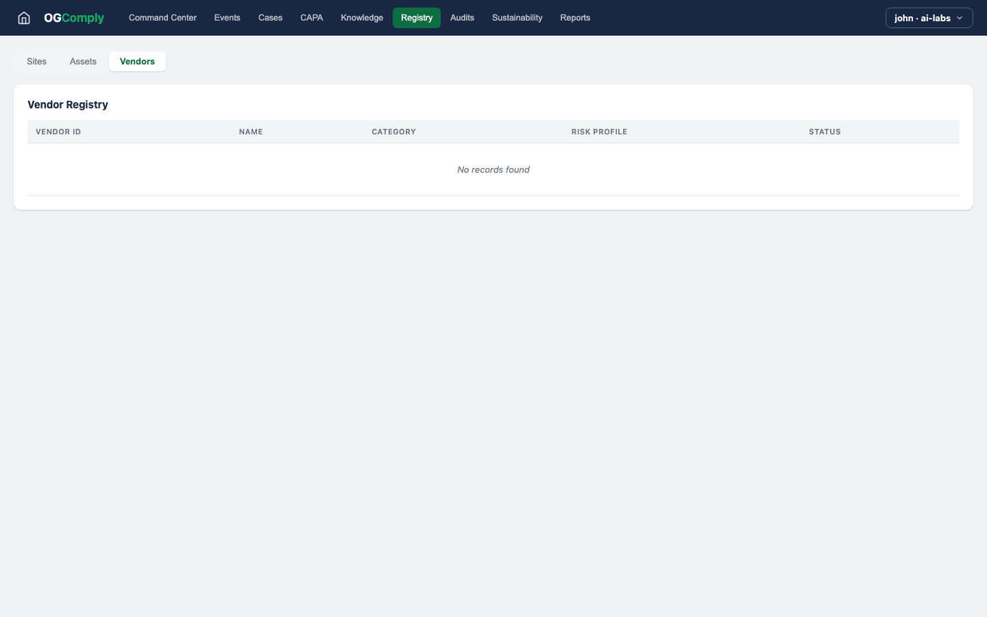Select the Vendors tab
Viewport: 987px width, 617px height.
point(137,62)
